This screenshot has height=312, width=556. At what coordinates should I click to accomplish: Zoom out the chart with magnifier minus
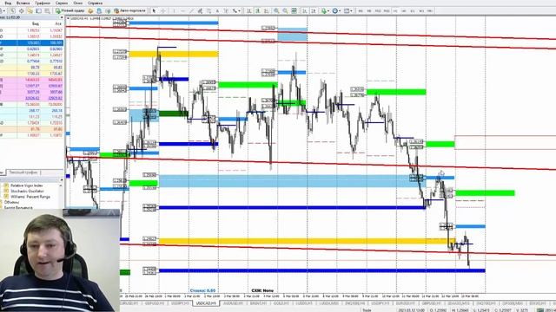click(285, 11)
